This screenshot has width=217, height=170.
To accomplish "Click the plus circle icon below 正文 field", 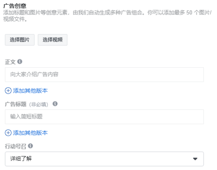I will point(8,91).
